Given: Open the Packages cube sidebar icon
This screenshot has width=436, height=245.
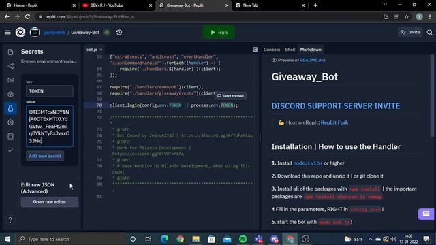Looking at the screenshot, I should (x=11, y=94).
